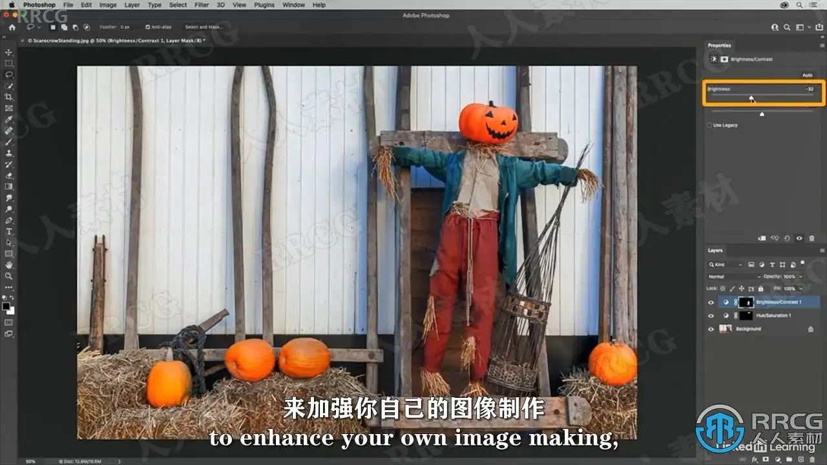Select the Crop tool
The height and width of the screenshot is (465, 827).
pos(9,97)
